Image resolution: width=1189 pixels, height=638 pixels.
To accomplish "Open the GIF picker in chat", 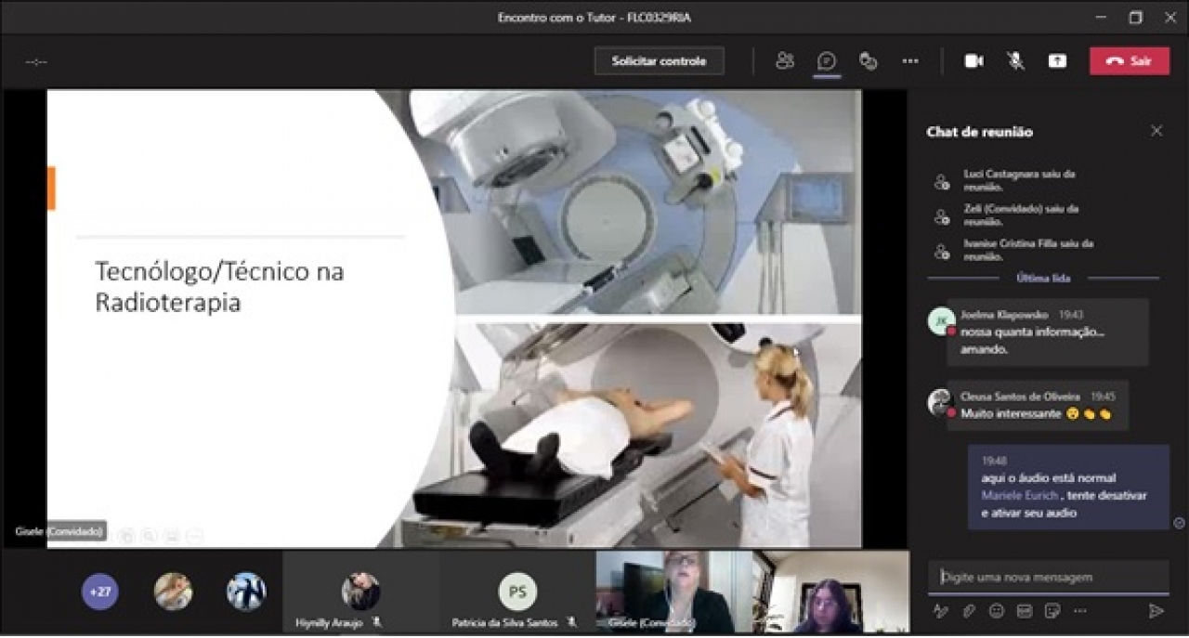I will coord(1025,611).
